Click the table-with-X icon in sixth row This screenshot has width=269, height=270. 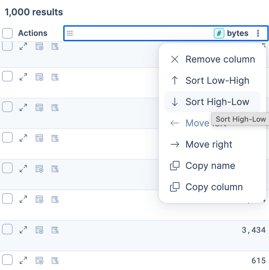[40, 200]
